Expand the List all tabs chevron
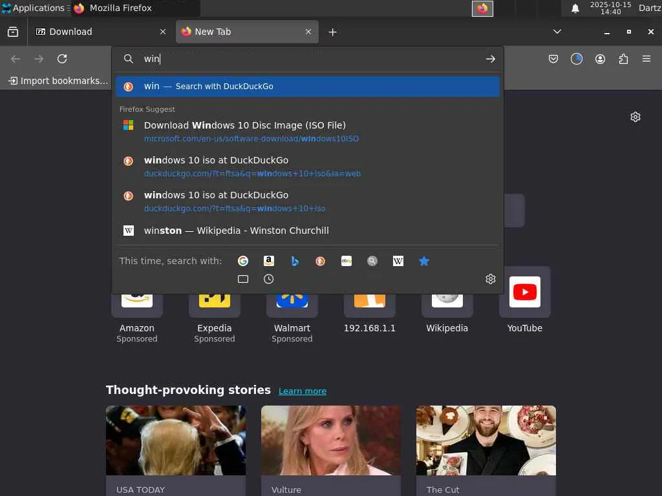This screenshot has width=662, height=496. [x=557, y=32]
